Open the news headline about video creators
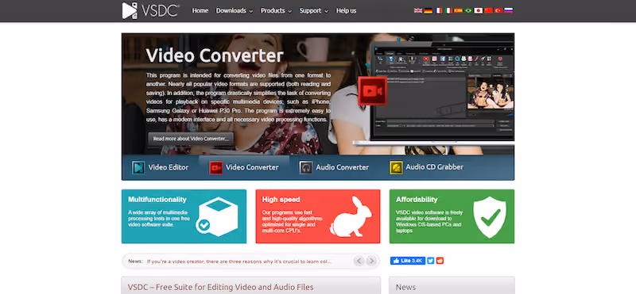Screen dimensions: 636x294 pos(239,262)
